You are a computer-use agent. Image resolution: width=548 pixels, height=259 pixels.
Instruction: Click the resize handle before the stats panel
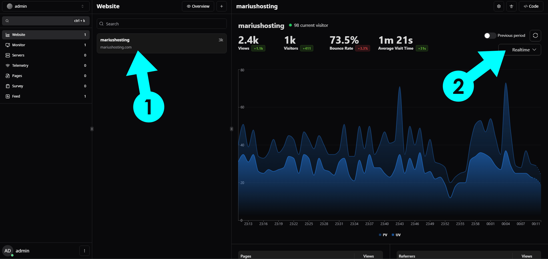231,129
